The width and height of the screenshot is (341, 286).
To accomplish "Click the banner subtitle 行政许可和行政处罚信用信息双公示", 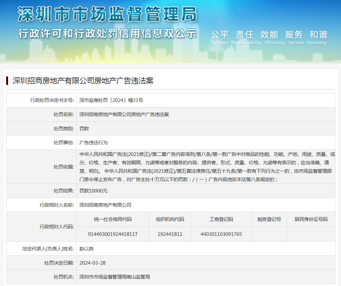I will 107,34.
